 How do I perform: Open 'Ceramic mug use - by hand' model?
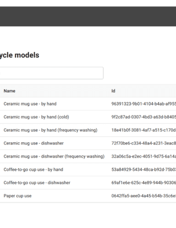tap(30, 104)
